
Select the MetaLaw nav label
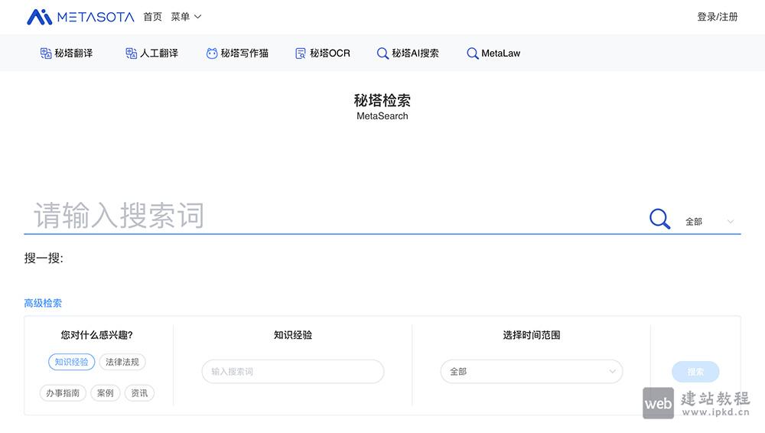pos(500,54)
